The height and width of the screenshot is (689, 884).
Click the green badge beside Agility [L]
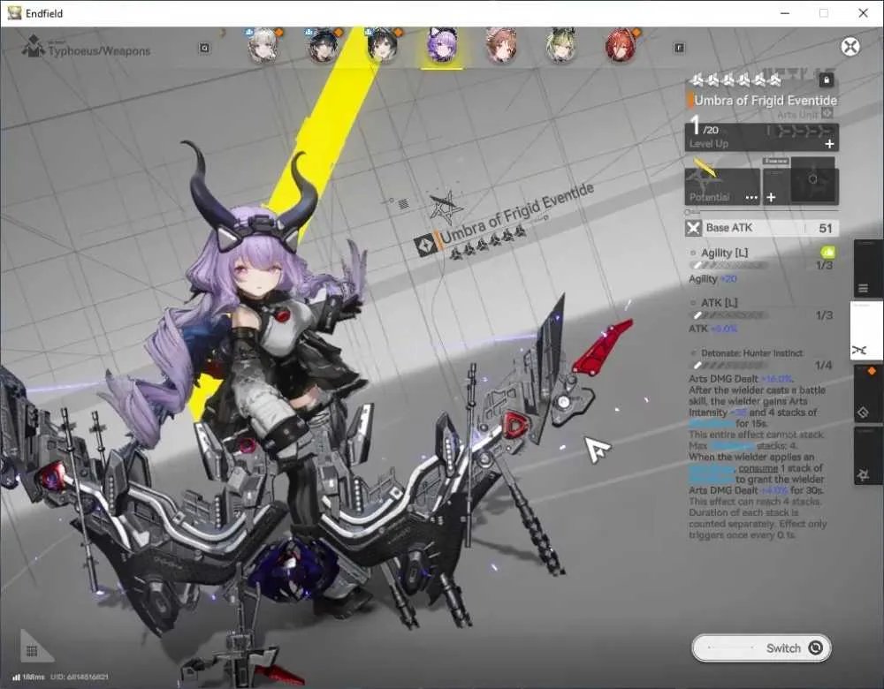click(827, 252)
